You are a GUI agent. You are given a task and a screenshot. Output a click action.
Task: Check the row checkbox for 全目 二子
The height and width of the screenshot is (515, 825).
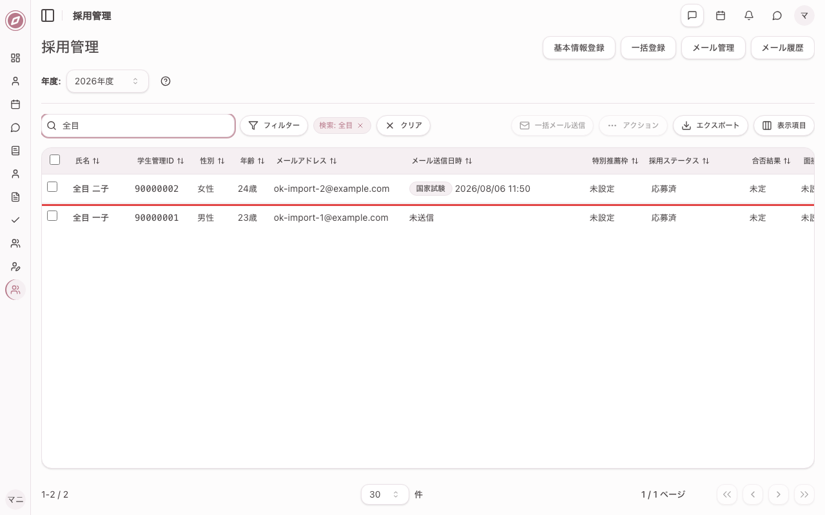pos(52,187)
